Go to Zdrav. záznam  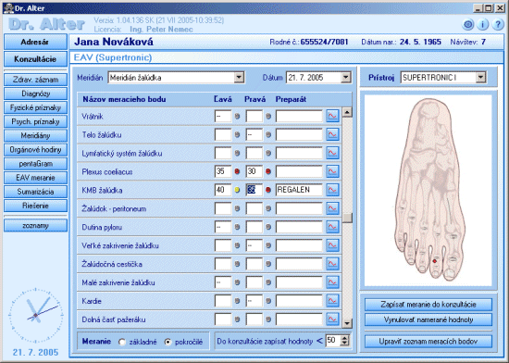(35, 80)
